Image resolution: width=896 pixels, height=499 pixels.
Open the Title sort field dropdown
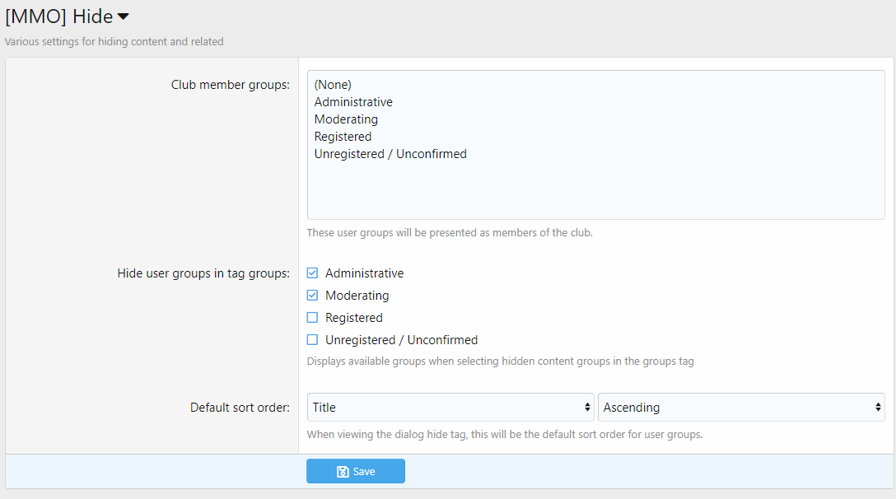[450, 408]
